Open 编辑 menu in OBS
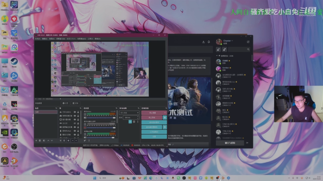323x181 pixels. pos(44,39)
